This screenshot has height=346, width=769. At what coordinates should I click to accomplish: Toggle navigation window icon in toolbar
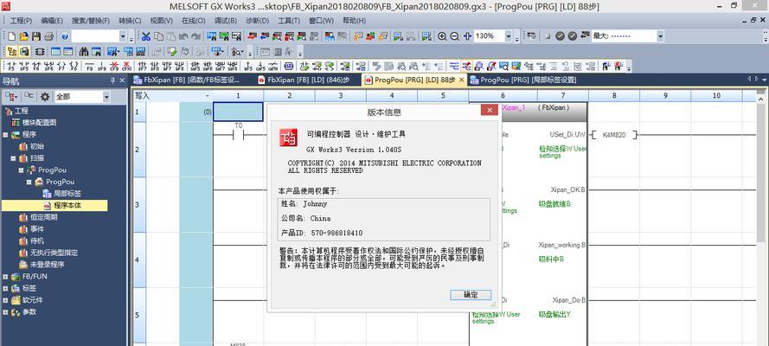pos(12,51)
